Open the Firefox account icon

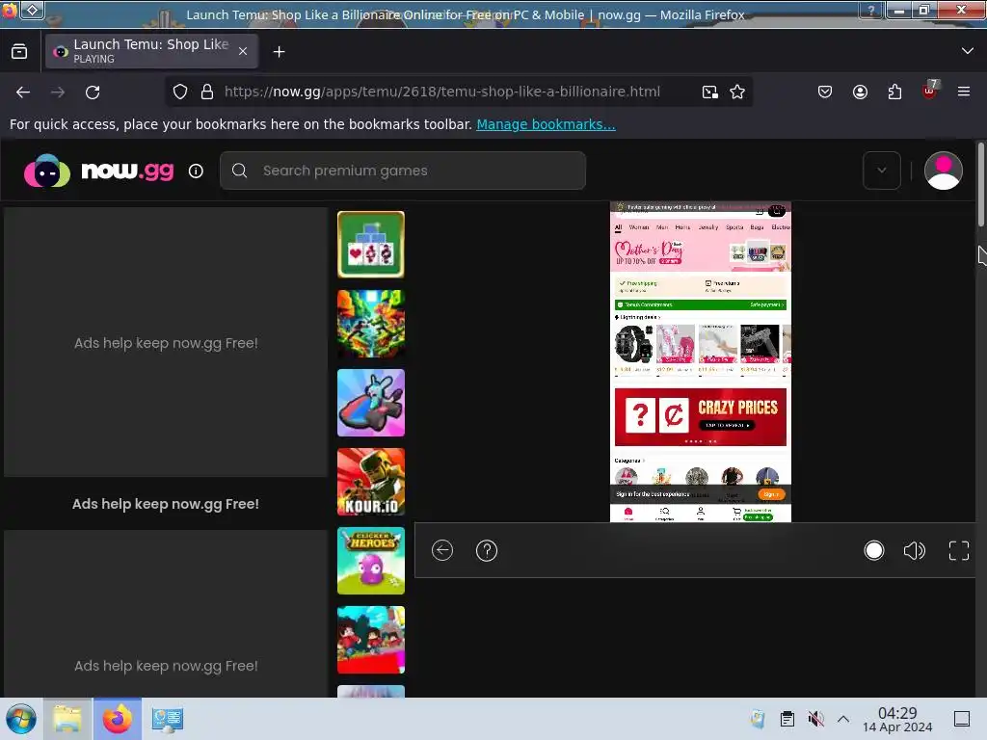pyautogui.click(x=860, y=92)
